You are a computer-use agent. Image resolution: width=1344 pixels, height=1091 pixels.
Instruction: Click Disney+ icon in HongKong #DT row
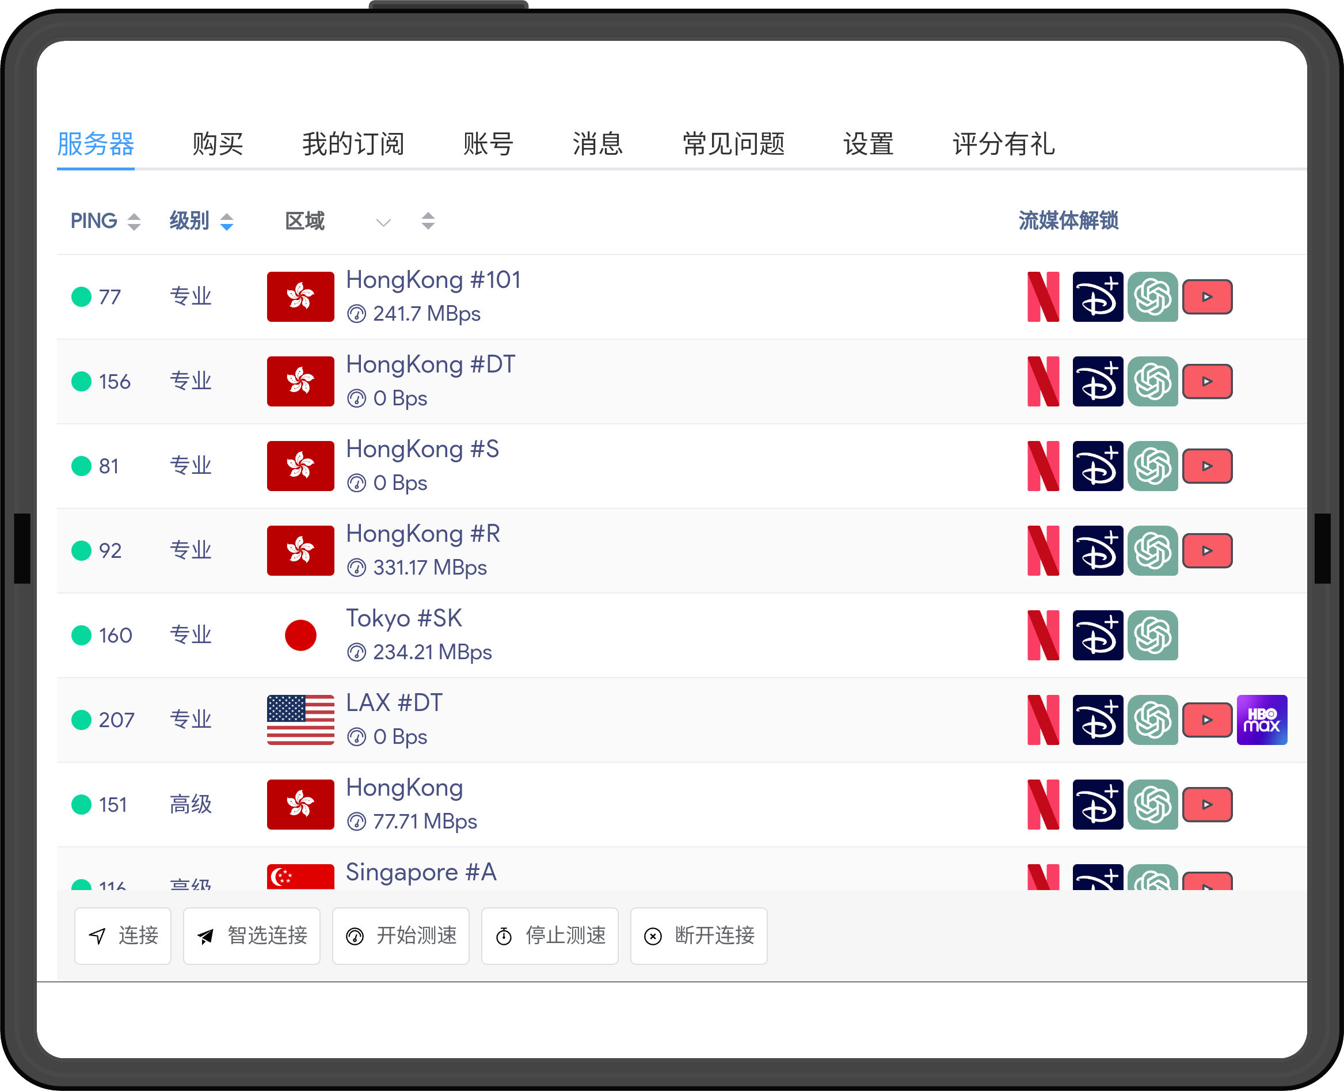tap(1097, 382)
